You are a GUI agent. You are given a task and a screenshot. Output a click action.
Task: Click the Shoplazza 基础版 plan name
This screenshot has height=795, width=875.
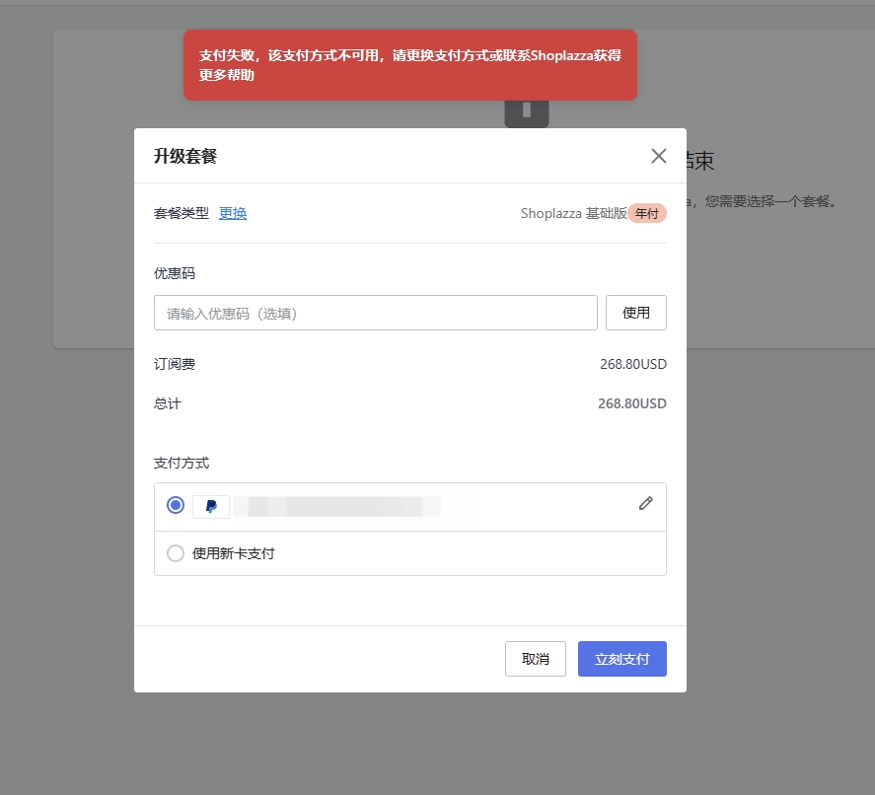(573, 213)
